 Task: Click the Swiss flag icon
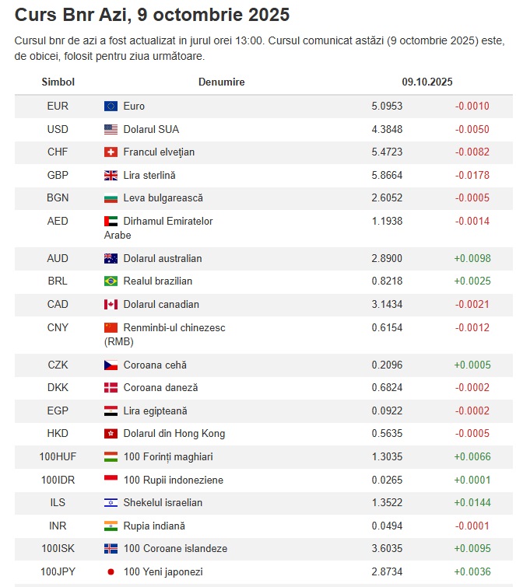pos(111,152)
